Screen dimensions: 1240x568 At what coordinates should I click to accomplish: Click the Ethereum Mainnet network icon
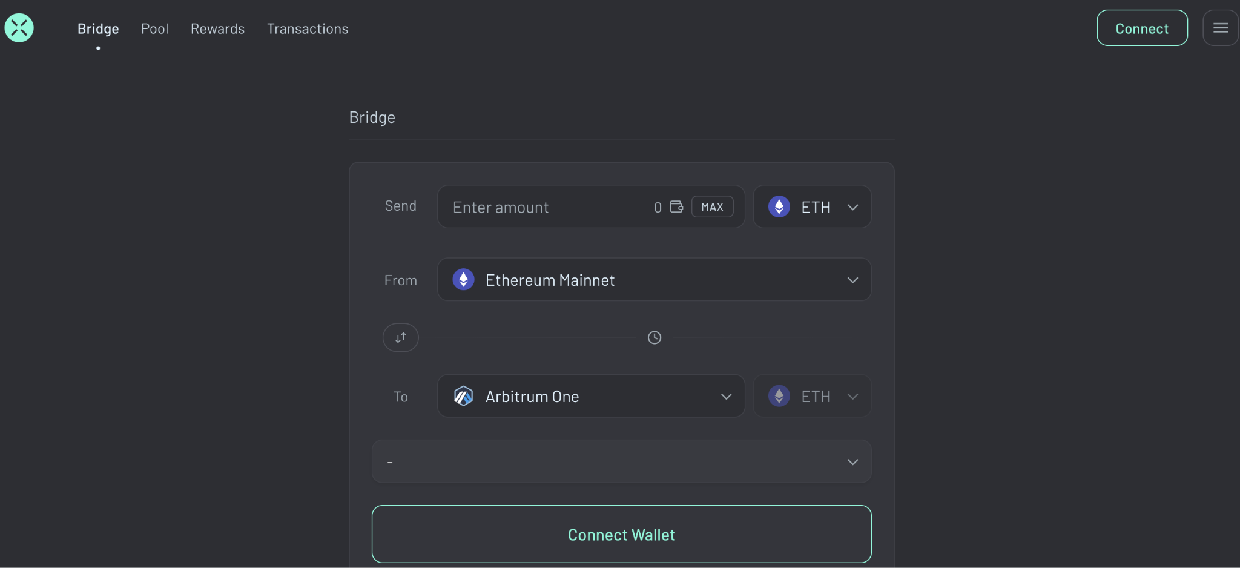464,280
